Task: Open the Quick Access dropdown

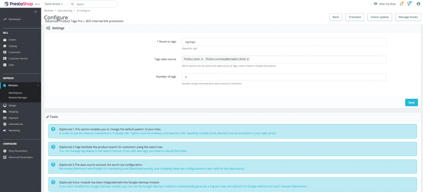Action: [53, 4]
